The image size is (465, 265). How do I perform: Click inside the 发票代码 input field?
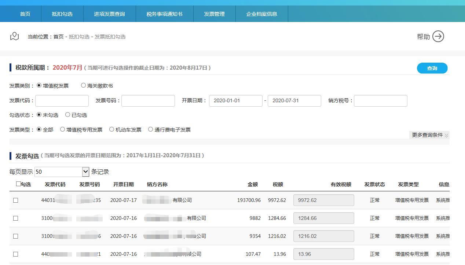[62, 100]
